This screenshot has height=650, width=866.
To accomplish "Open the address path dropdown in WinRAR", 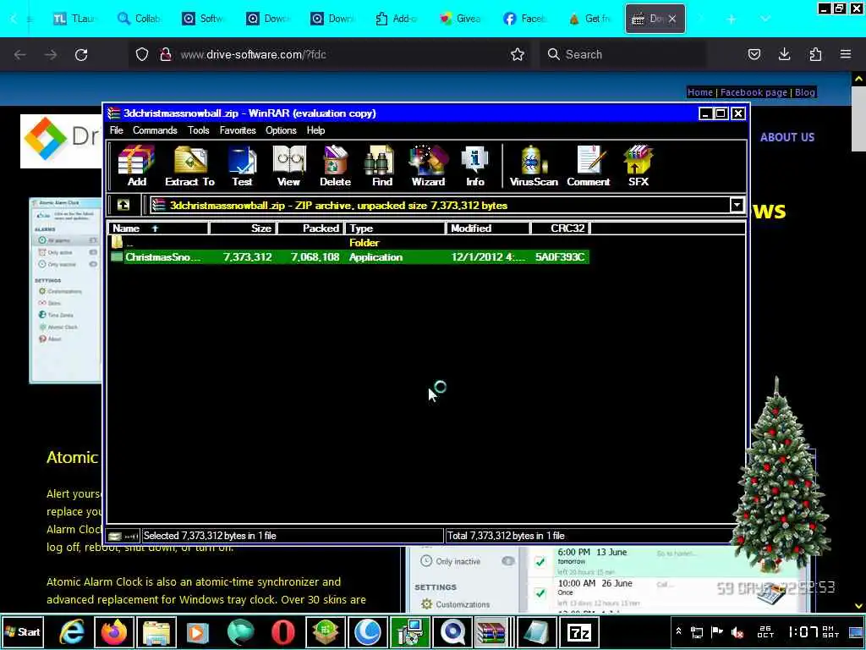I will (x=737, y=205).
